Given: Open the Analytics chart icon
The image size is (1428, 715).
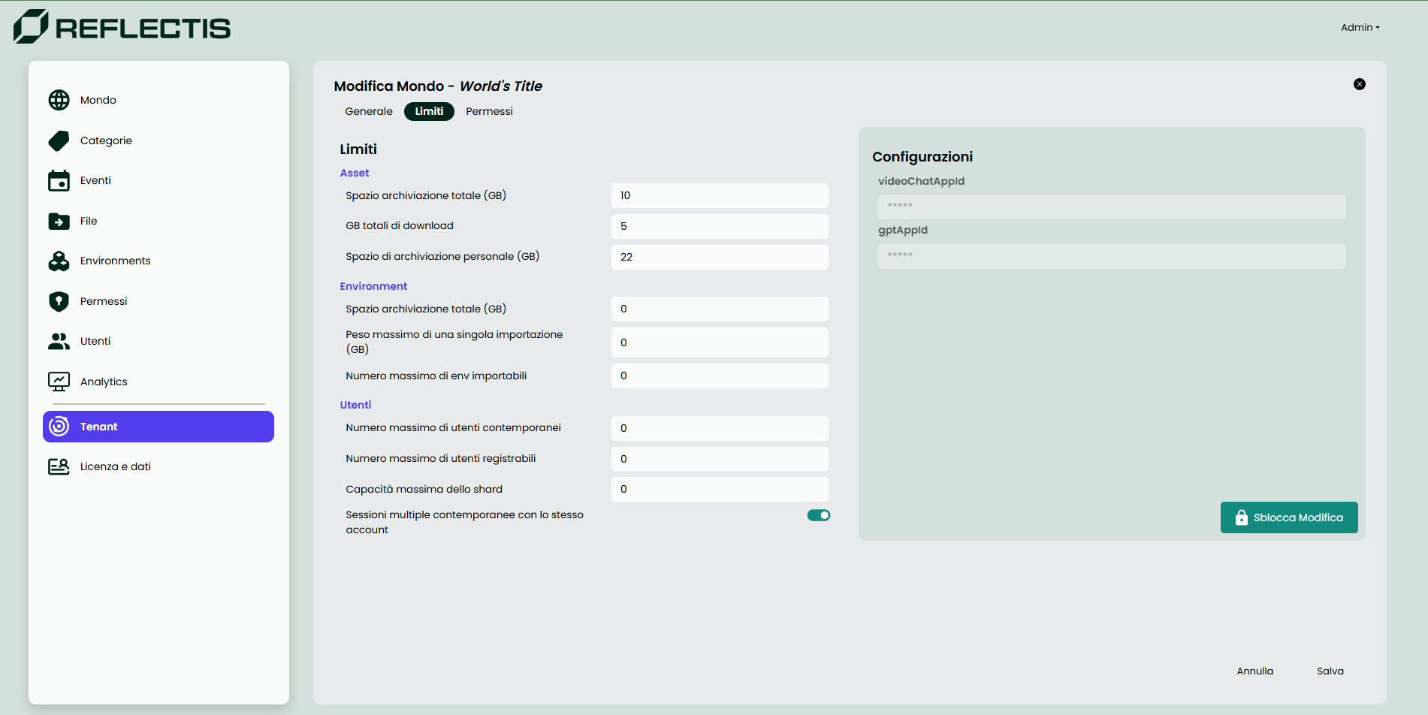Looking at the screenshot, I should coord(59,382).
